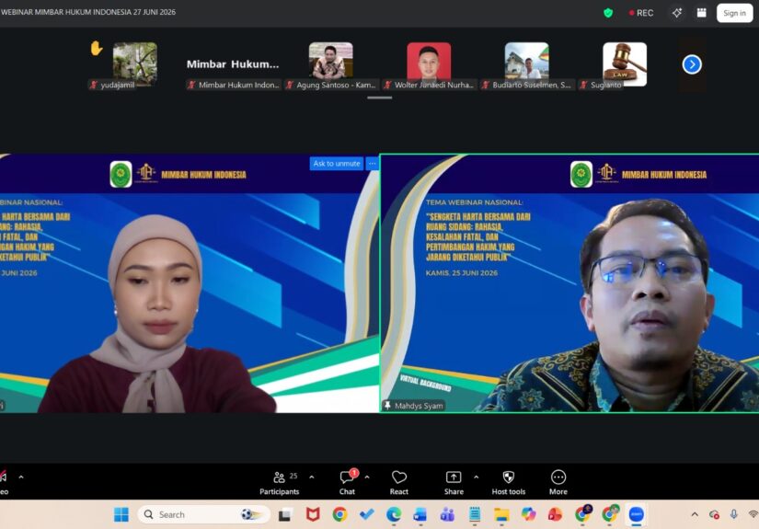
Task: Click Ask to unmute button
Action: [x=337, y=164]
